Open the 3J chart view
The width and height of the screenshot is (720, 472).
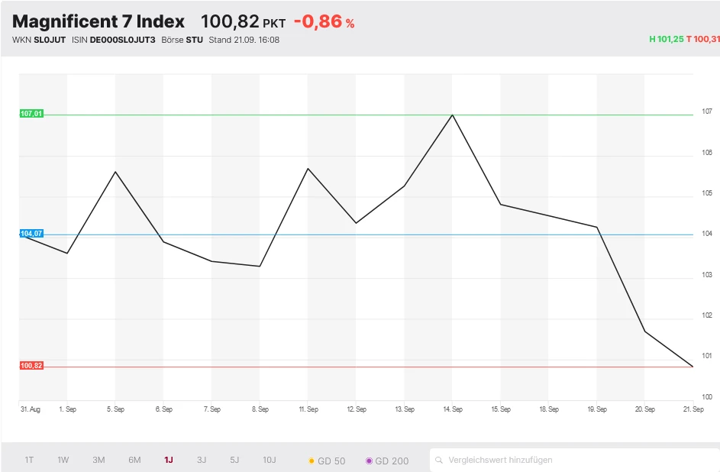coord(202,460)
